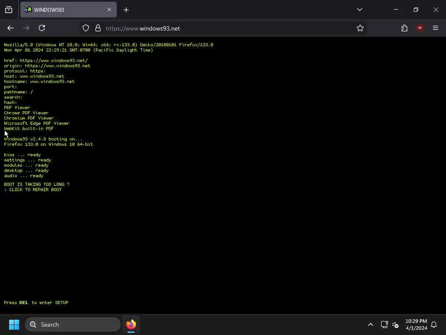This screenshot has height=335, width=446.
Task: Click the taskbar Search box
Action: (73, 325)
